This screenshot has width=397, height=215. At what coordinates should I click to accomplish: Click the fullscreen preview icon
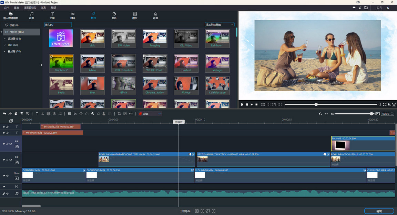coord(385,104)
